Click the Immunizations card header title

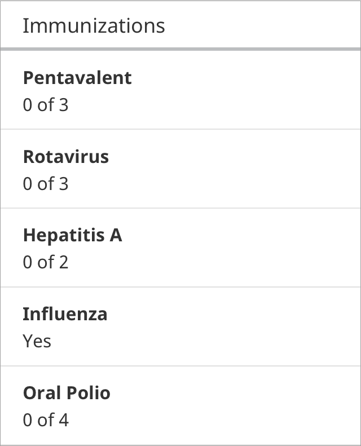(94, 26)
